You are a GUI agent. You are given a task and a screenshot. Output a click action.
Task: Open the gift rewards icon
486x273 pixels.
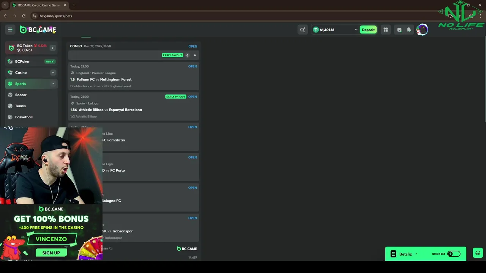pos(386,30)
